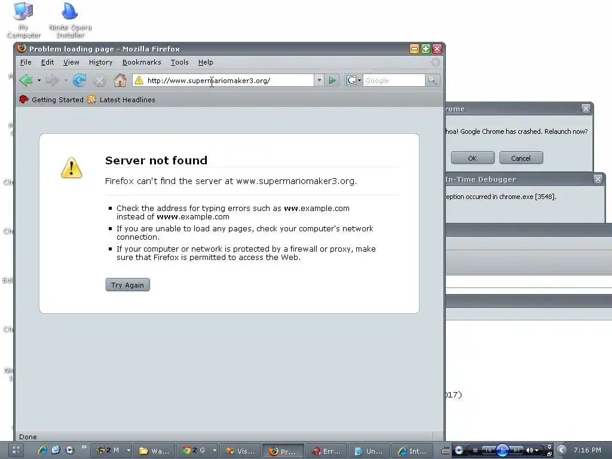This screenshot has width=612, height=459.
Task: Click the second quick launch icon
Action: point(56,451)
